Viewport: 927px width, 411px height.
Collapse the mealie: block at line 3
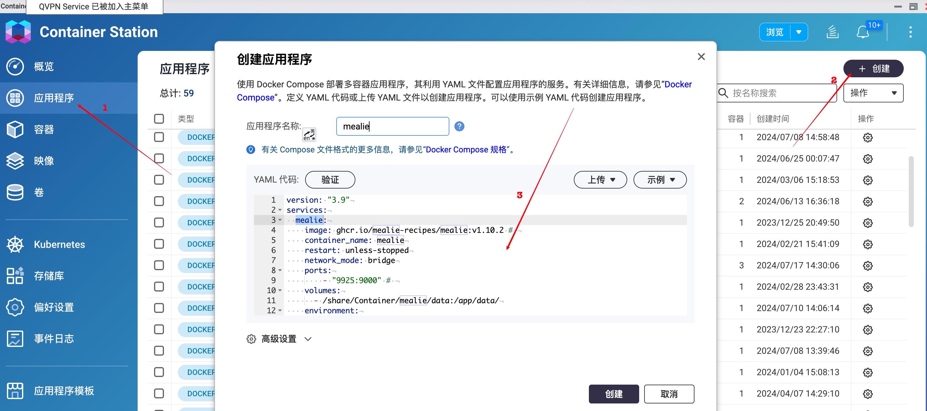(x=280, y=220)
